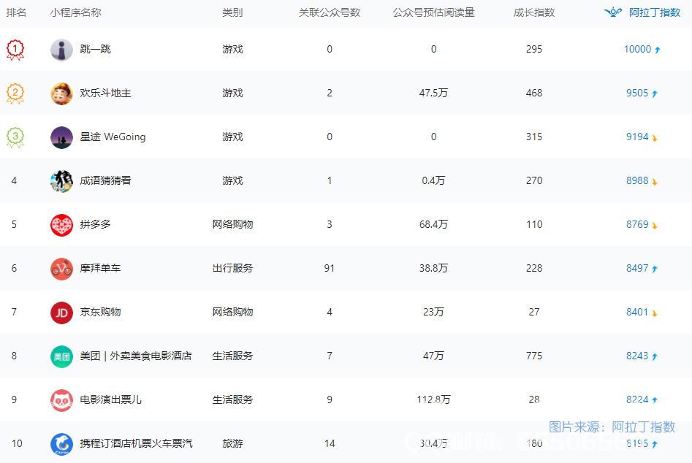Click the Aladdin index value 10000
Image resolution: width=692 pixels, height=463 pixels.
tap(637, 49)
